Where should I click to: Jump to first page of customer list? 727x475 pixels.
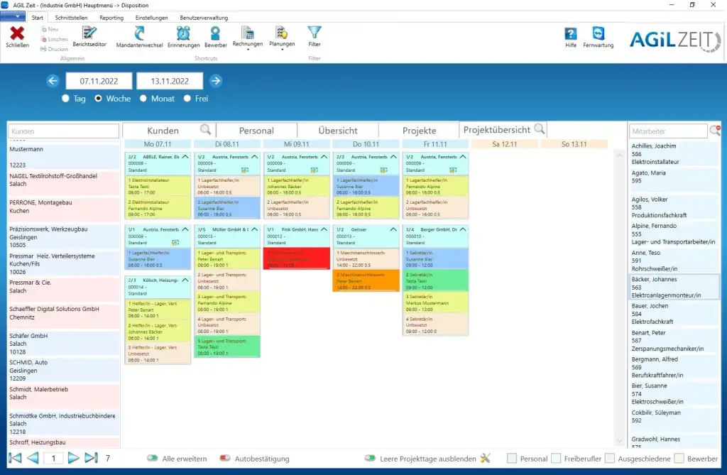(15, 458)
